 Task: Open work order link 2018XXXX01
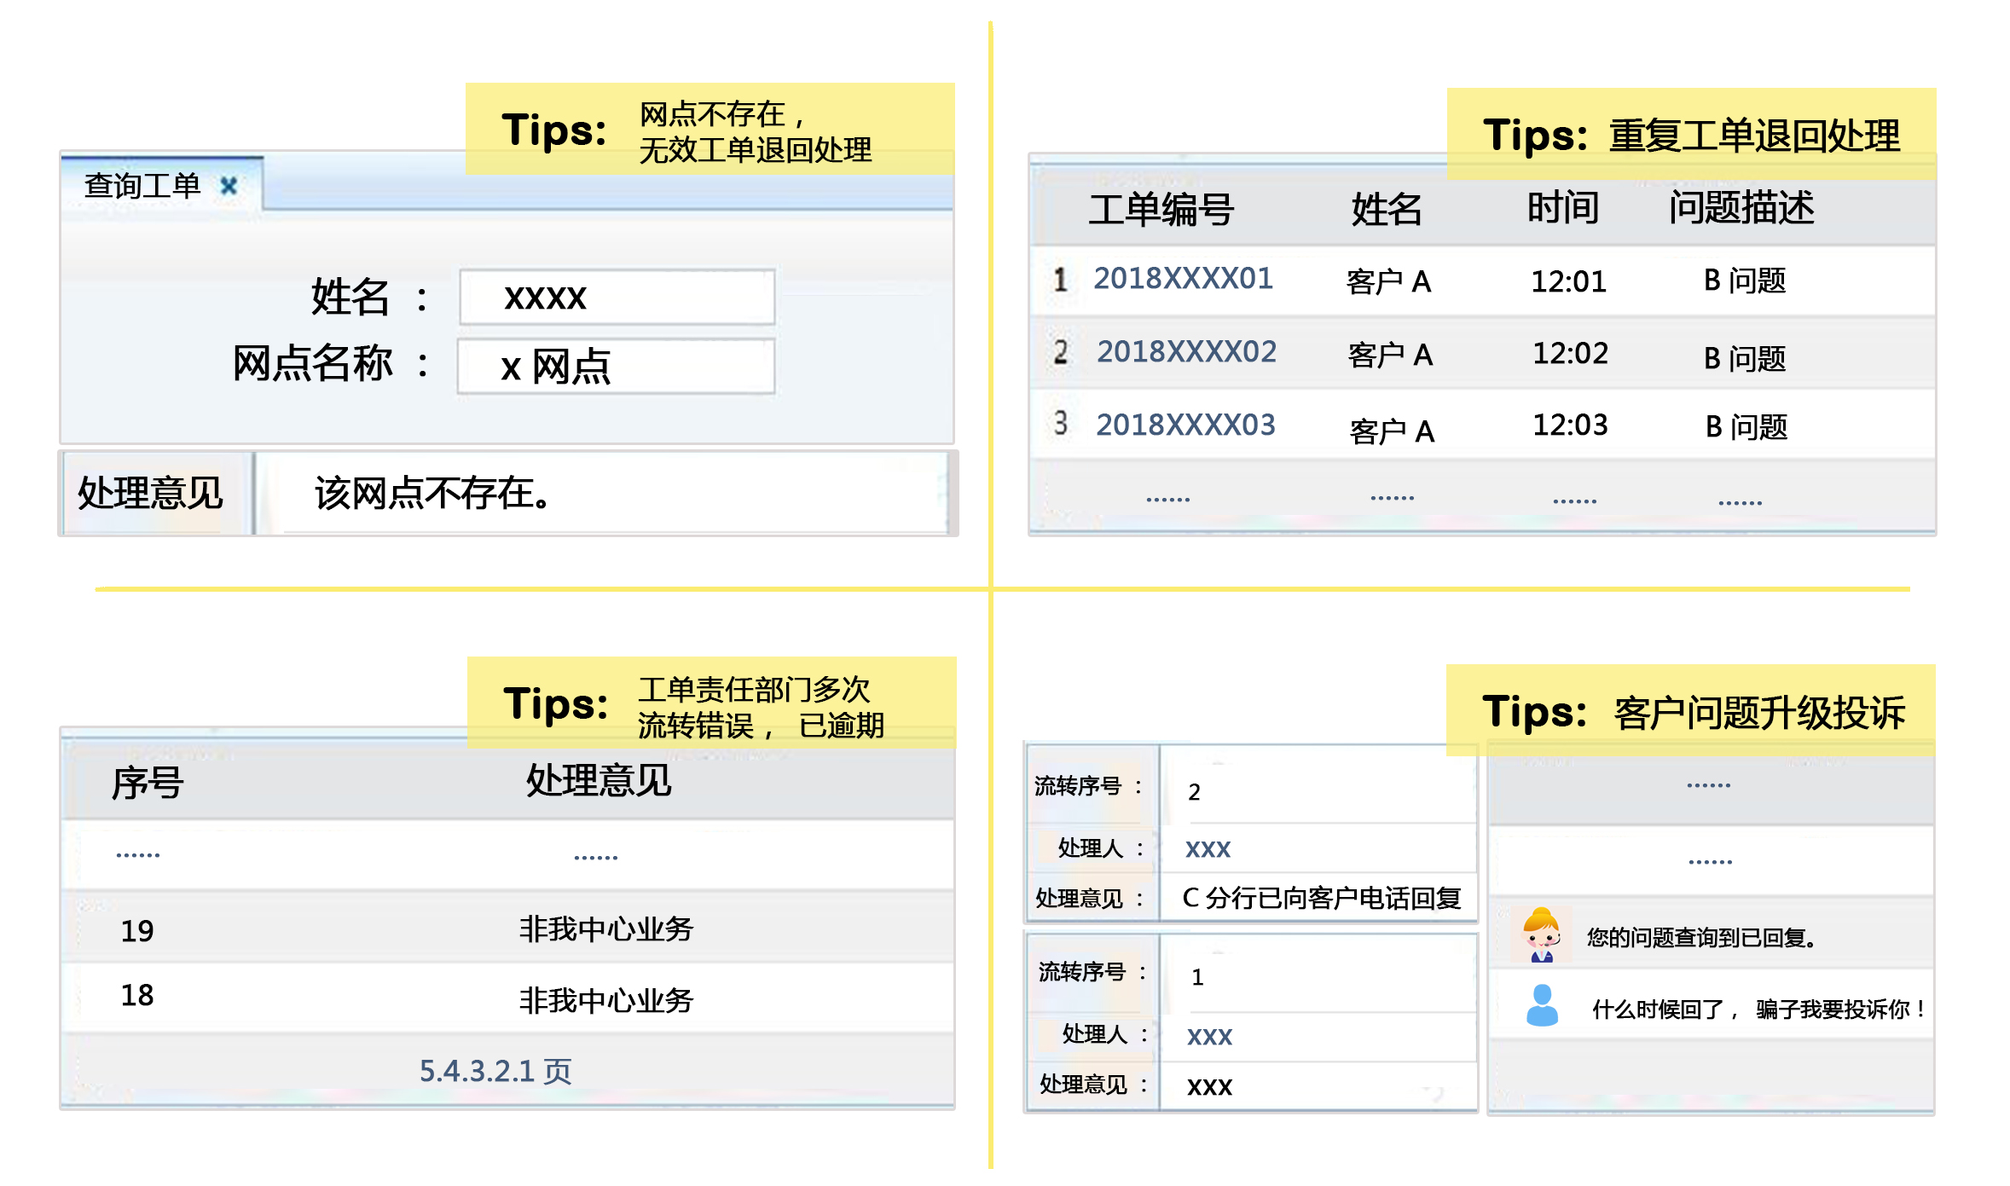click(x=1183, y=279)
